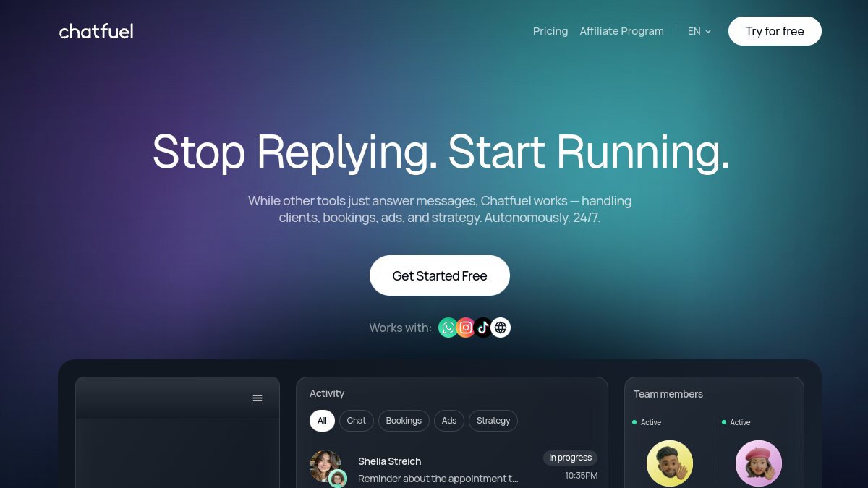Click the Get Started Free button
The image size is (868, 488).
(440, 275)
